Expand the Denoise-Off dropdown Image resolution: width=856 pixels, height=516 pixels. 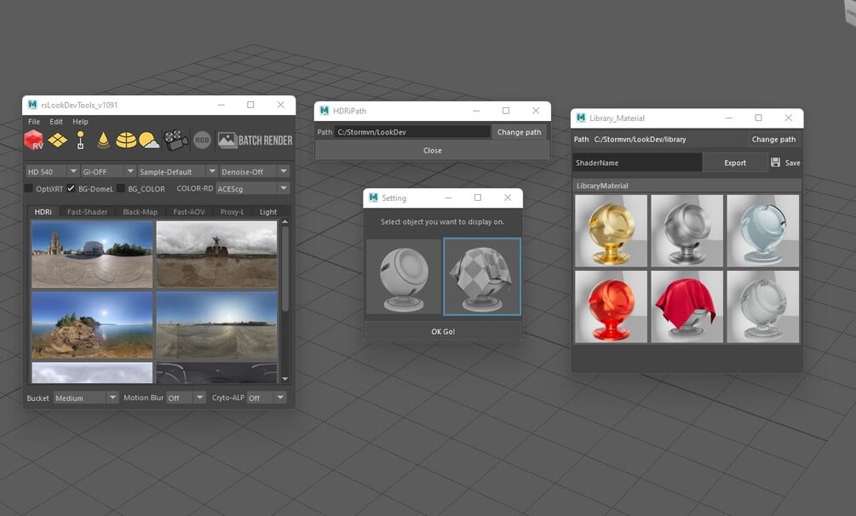pos(254,171)
